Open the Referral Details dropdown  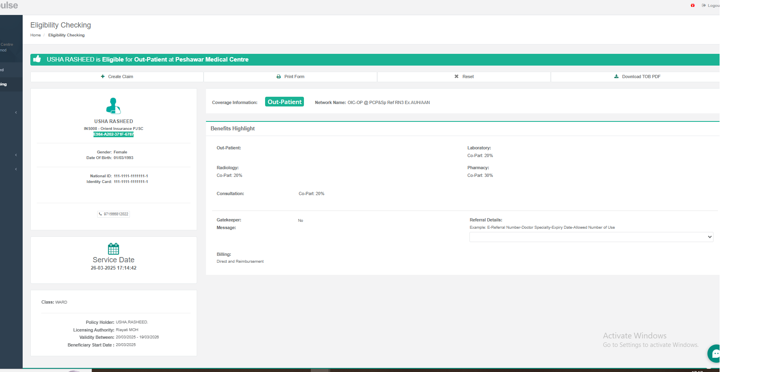[x=591, y=237]
